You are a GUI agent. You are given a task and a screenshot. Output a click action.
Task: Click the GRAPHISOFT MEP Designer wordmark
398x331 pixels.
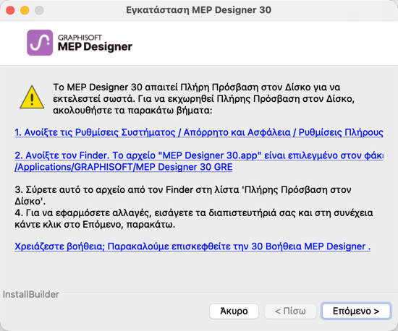pyautogui.click(x=95, y=43)
